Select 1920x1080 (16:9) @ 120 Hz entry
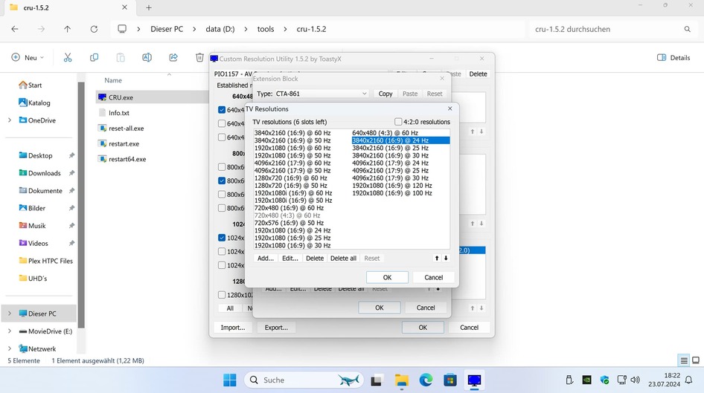 point(392,186)
